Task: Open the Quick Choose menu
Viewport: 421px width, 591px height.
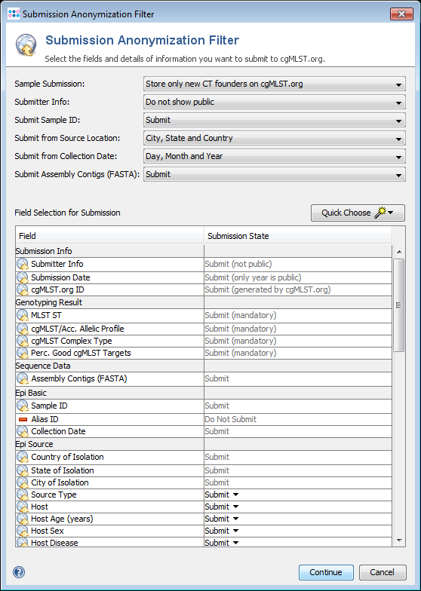Action: click(x=358, y=213)
